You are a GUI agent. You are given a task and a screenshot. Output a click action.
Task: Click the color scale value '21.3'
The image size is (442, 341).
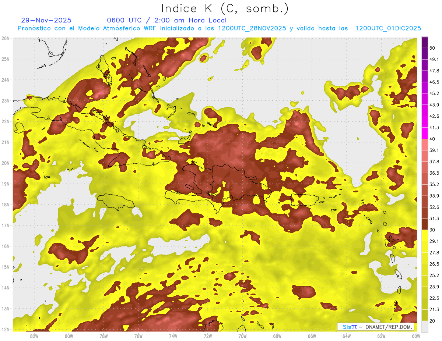pos(434,309)
